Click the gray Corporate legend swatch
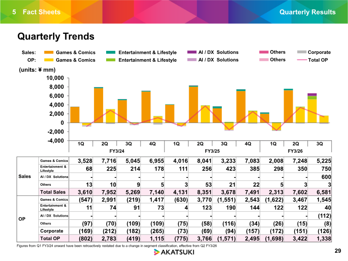This screenshot has height=261, width=348. 301,52
